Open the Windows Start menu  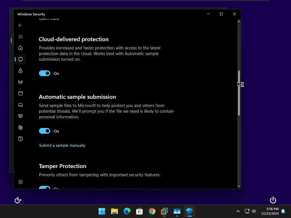(x=102, y=211)
